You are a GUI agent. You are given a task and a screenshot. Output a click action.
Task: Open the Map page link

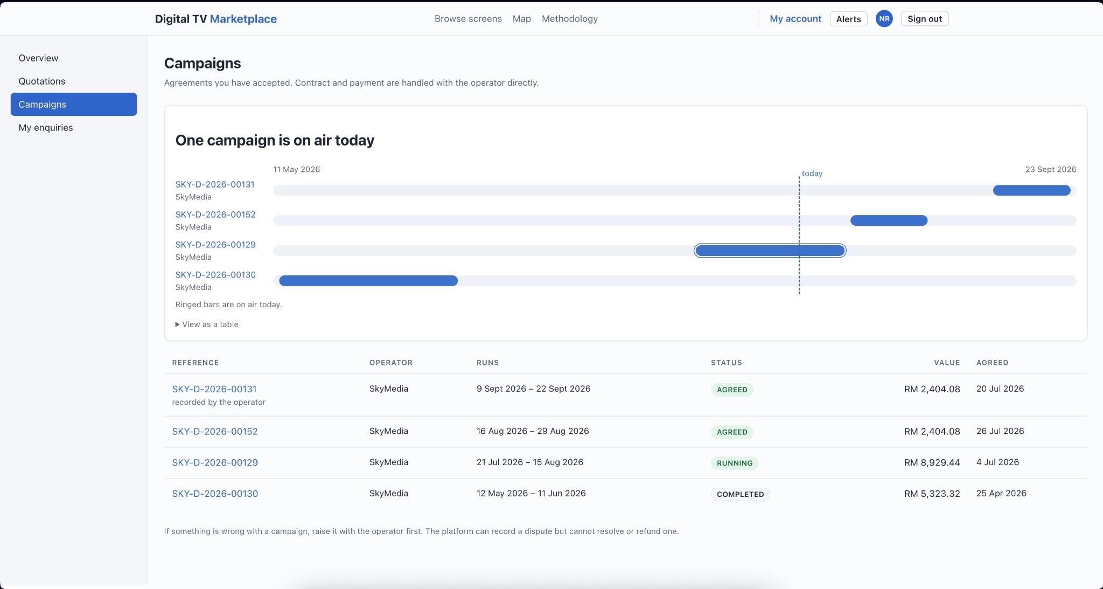click(x=521, y=19)
